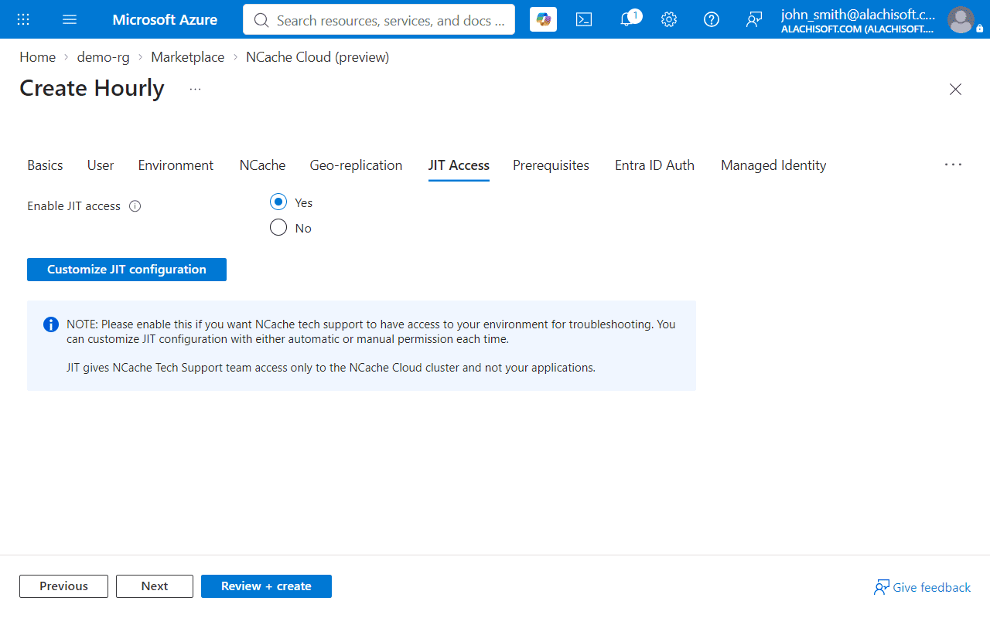This screenshot has width=990, height=618.
Task: Click the Microsoft Azure logo text
Action: click(165, 19)
